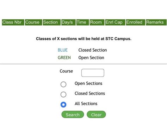Click the Enrl Cap column header
The height and width of the screenshot is (129, 167).
pyautogui.click(x=115, y=22)
